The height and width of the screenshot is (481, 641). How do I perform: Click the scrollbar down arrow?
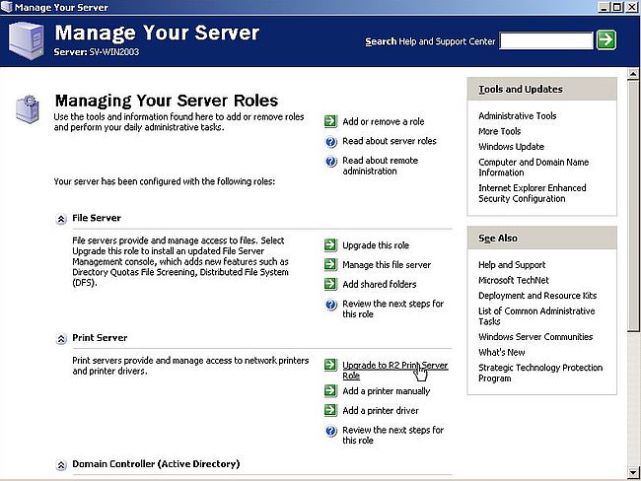click(633, 472)
